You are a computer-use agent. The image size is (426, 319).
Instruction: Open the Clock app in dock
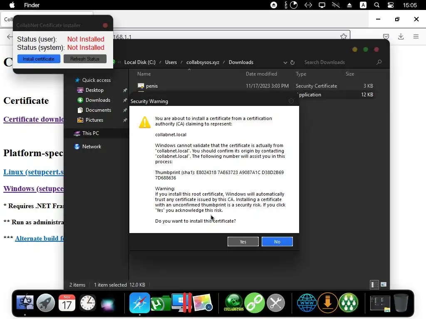point(87,303)
